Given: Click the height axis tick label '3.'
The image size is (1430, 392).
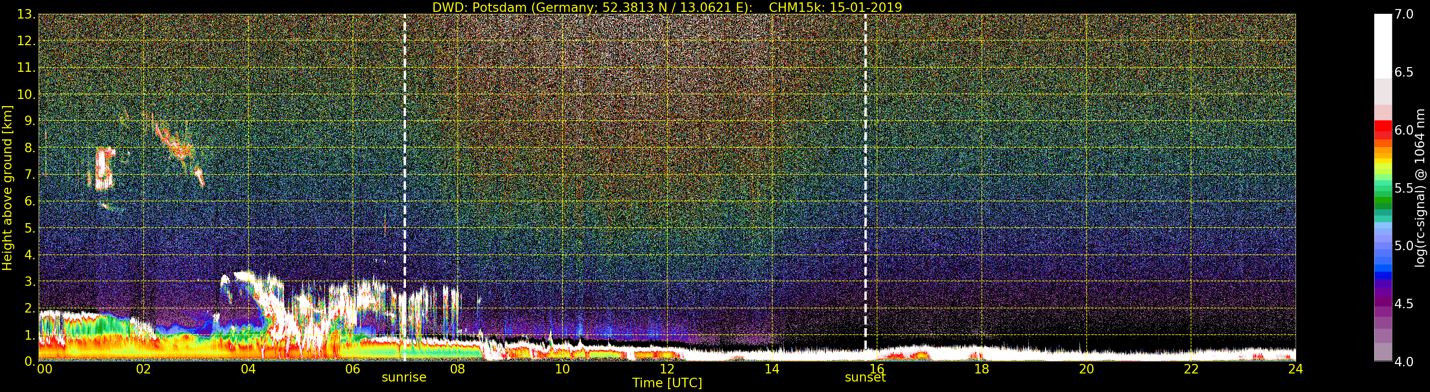Looking at the screenshot, I should [x=30, y=281].
